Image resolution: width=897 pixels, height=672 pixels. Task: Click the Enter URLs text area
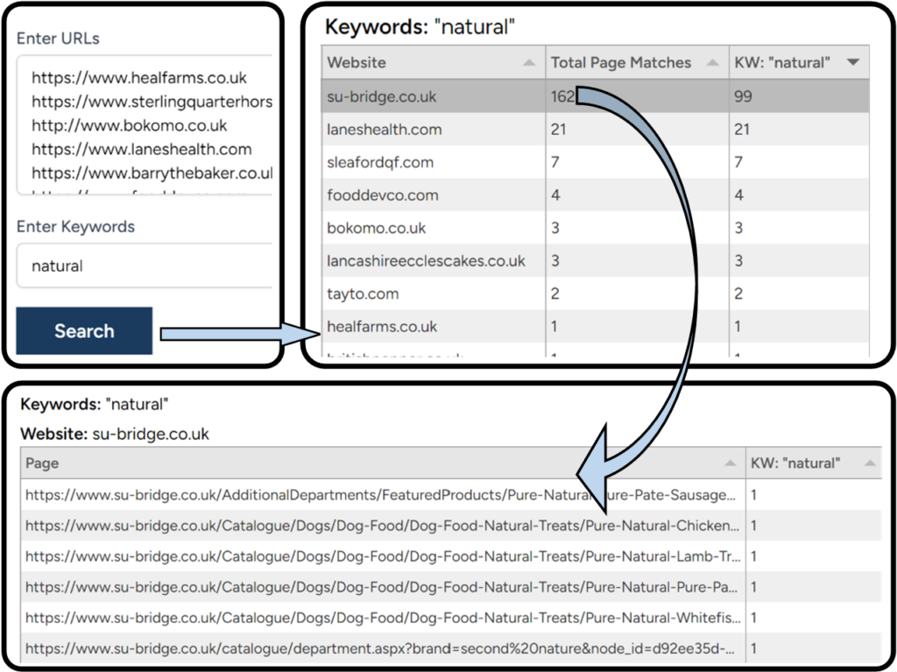coord(145,124)
